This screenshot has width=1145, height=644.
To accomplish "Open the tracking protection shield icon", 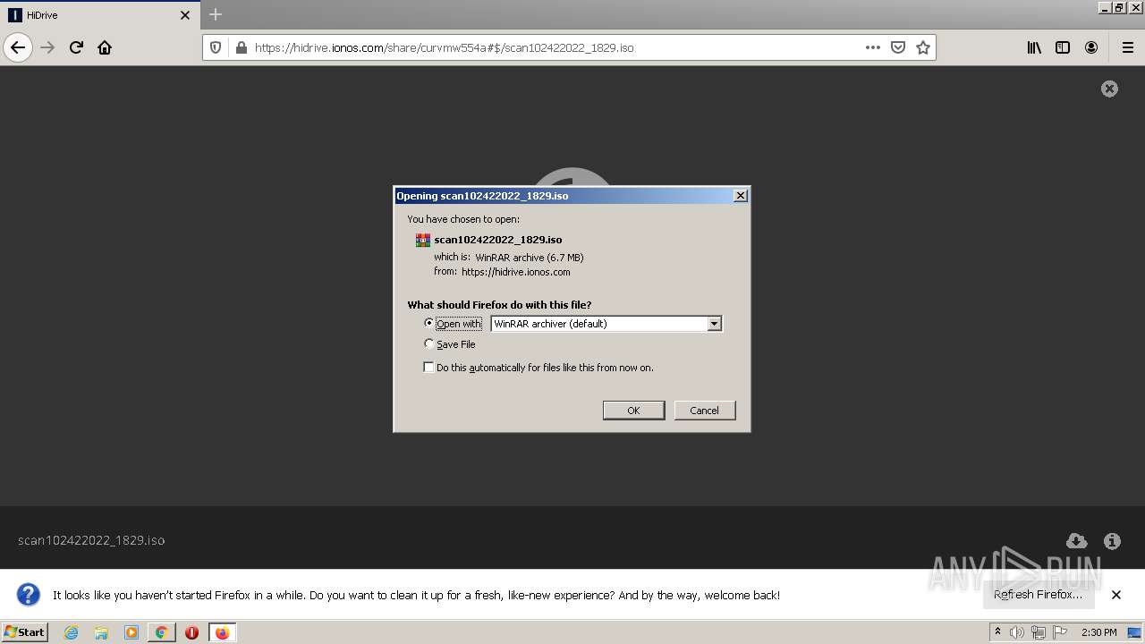I will point(216,47).
